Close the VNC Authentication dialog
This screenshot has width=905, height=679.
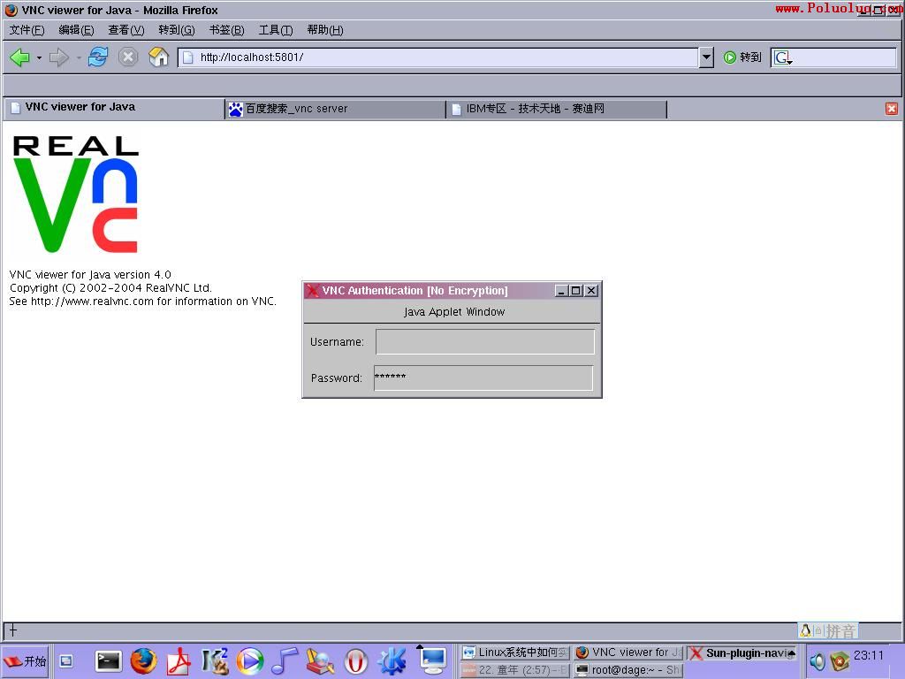pos(591,290)
